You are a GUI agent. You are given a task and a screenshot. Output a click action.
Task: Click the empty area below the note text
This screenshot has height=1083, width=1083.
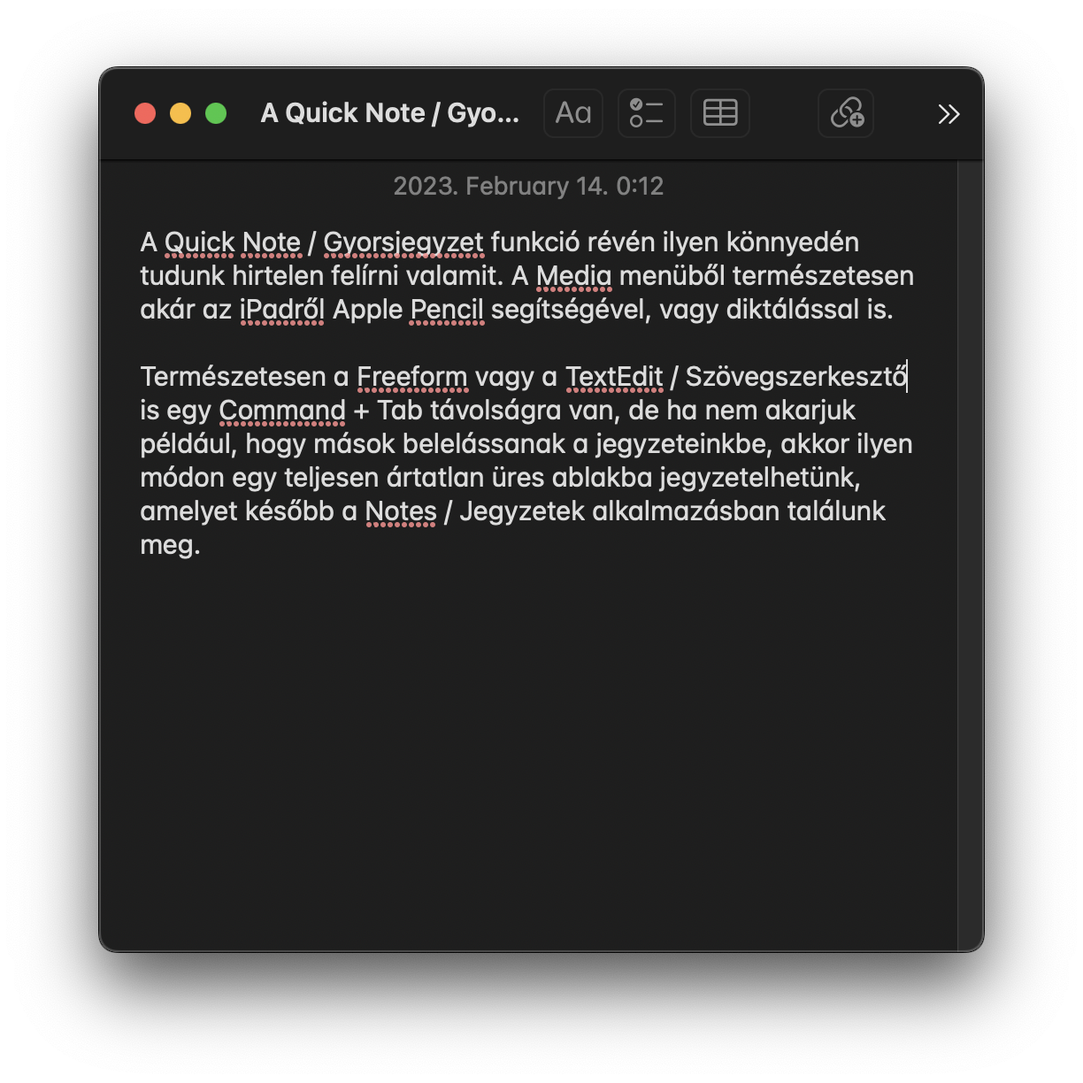(x=528, y=752)
